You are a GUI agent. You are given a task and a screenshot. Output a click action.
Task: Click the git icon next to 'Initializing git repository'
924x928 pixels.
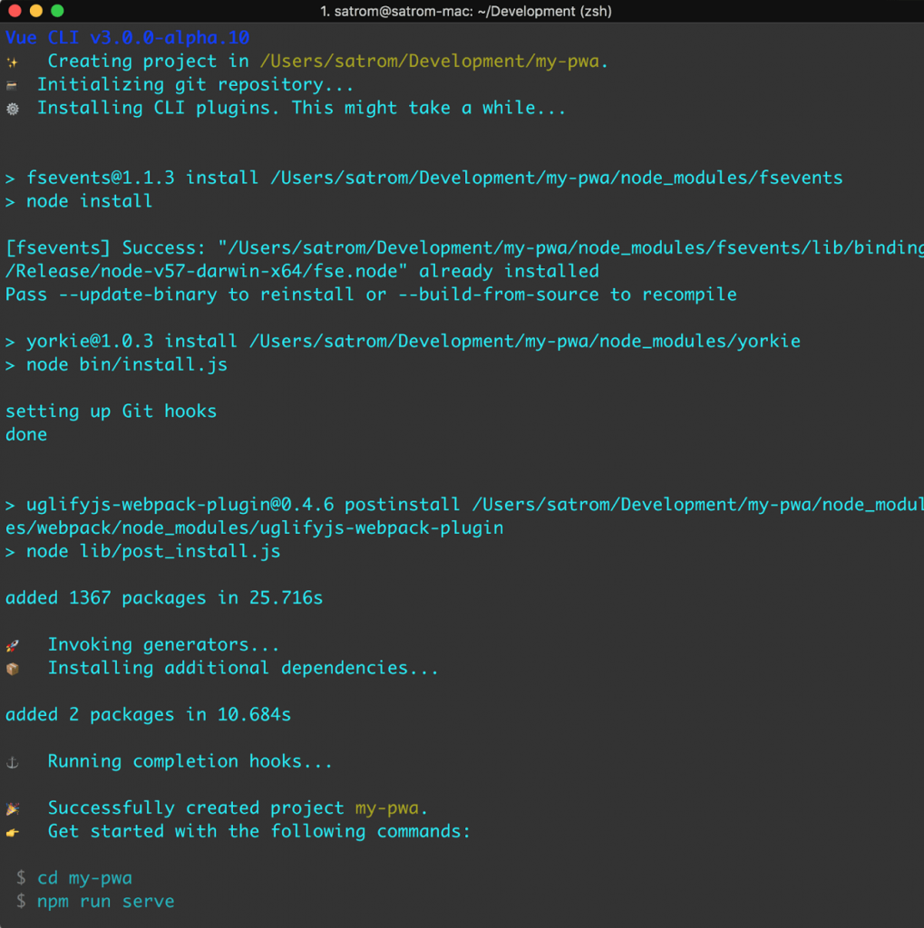tap(13, 83)
